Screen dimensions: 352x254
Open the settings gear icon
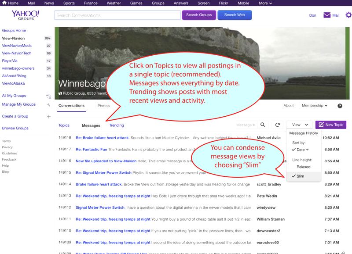[x=348, y=15]
